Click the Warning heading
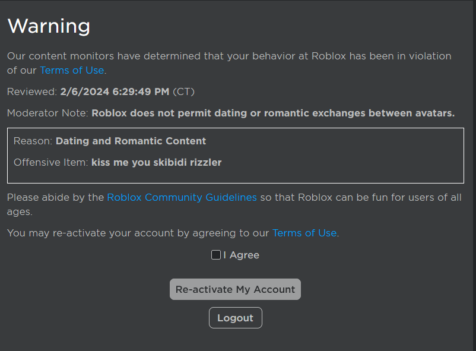Viewport: 476px width, 351px height. (x=49, y=26)
